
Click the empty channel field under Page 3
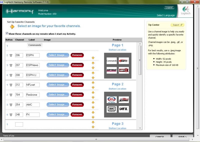click(x=19, y=125)
